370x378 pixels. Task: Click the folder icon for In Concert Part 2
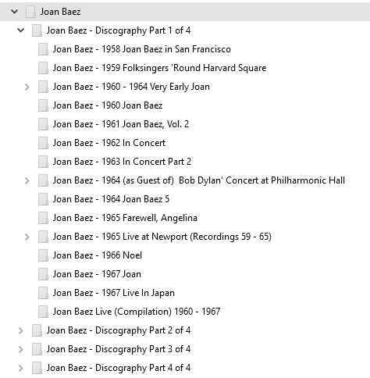point(43,162)
